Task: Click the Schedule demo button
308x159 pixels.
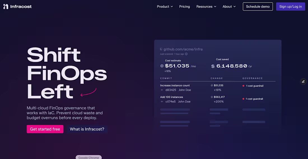Action: [258, 6]
